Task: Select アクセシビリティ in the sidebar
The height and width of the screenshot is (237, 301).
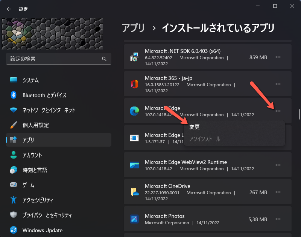Action: (59, 200)
